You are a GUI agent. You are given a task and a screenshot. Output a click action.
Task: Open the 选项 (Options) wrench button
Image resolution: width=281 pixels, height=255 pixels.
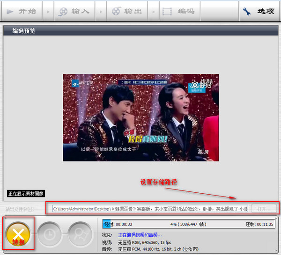259,11
